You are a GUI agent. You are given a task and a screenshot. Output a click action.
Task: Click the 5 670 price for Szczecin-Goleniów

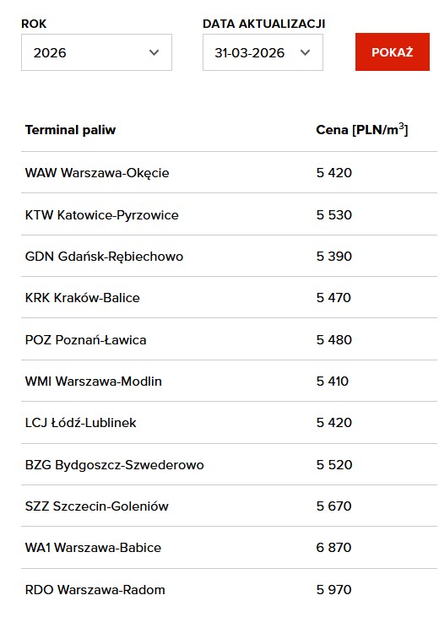[x=333, y=506]
